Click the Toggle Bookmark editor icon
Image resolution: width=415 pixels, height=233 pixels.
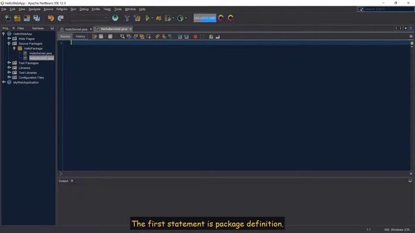pyautogui.click(x=171, y=37)
